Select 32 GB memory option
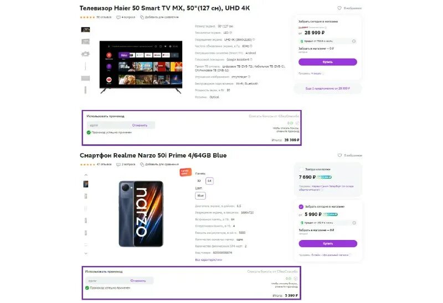The image size is (443, 303). pyautogui.click(x=199, y=181)
